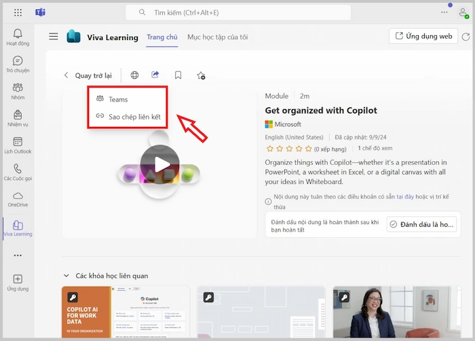Click Đánh dấu là hoàn thành button
This screenshot has height=341, width=475.
pos(421,224)
